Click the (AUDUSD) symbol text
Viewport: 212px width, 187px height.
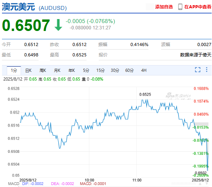[x=53, y=8]
